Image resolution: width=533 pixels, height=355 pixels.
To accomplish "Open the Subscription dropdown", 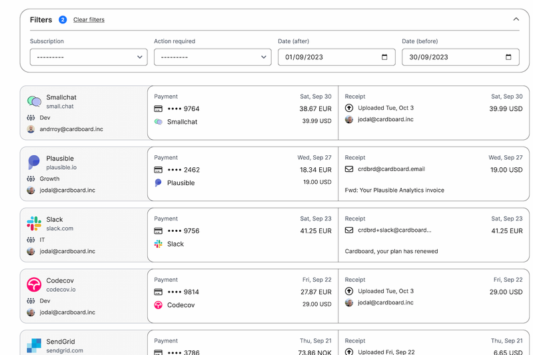I will (89, 57).
